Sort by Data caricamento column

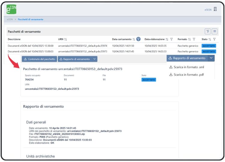134,39
